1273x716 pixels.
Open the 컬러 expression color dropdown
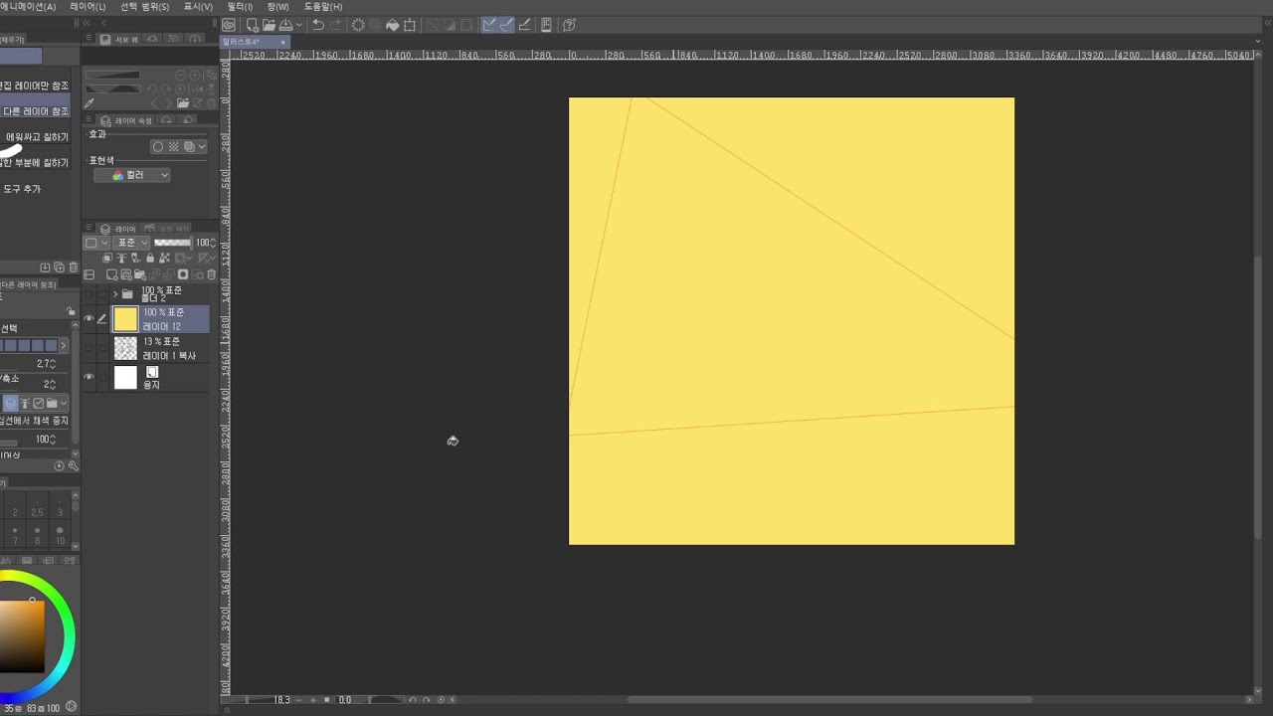pyautogui.click(x=132, y=175)
